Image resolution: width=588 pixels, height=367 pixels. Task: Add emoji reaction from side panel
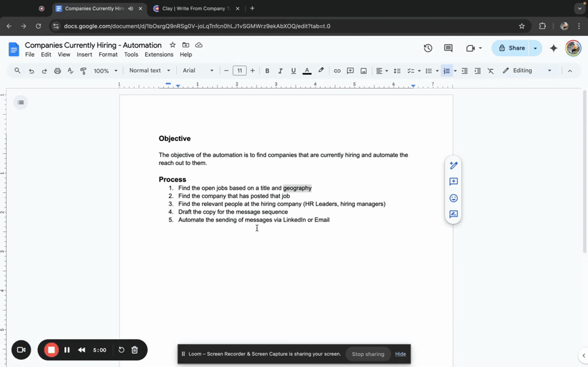pyautogui.click(x=453, y=198)
